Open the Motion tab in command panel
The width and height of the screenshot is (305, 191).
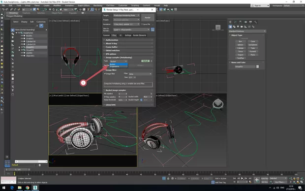(245, 22)
